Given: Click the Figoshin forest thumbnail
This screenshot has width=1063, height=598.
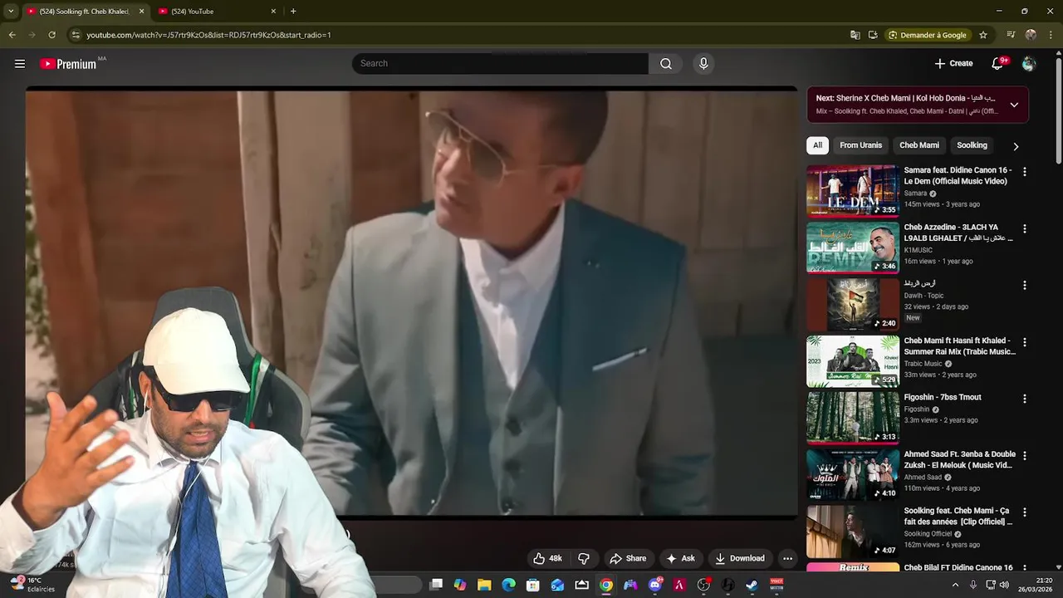Looking at the screenshot, I should click(853, 418).
